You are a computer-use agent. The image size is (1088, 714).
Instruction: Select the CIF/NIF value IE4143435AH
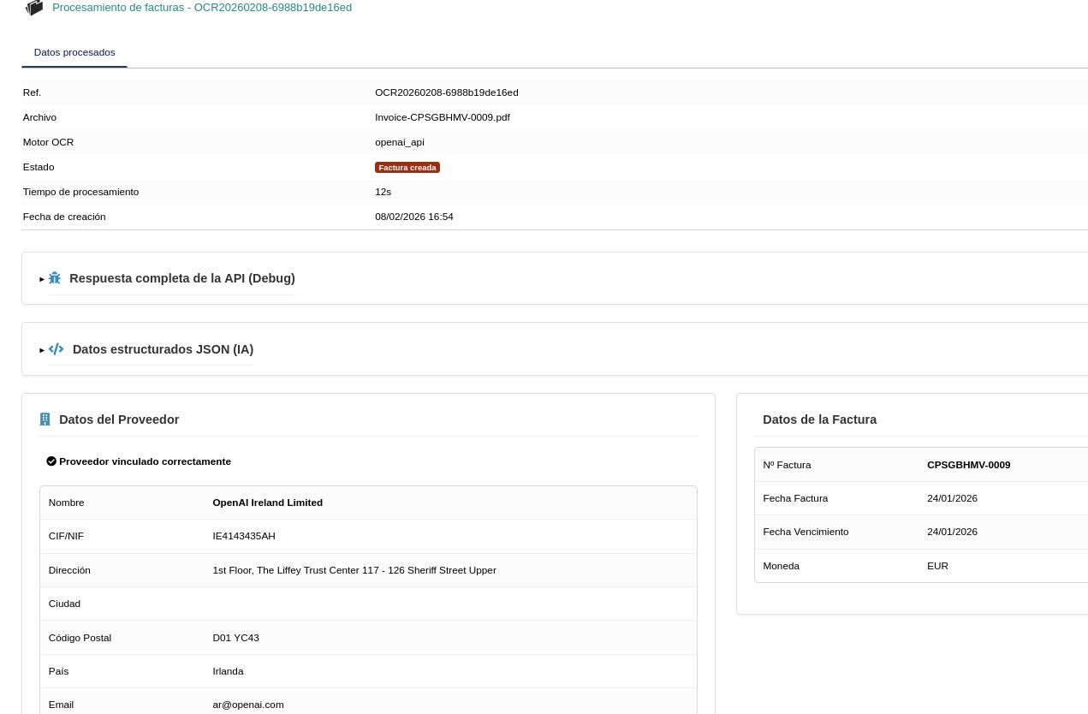[244, 536]
